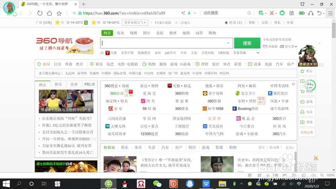
Task: Open the sidebar 购物 cart icon
Action: click(x=302, y=91)
